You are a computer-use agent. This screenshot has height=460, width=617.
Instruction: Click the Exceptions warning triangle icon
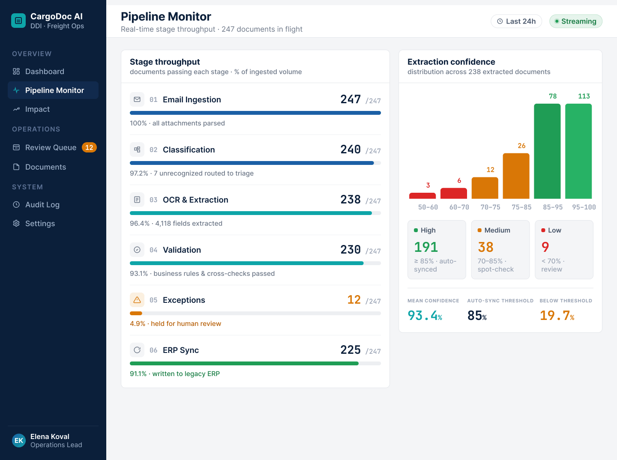(137, 300)
